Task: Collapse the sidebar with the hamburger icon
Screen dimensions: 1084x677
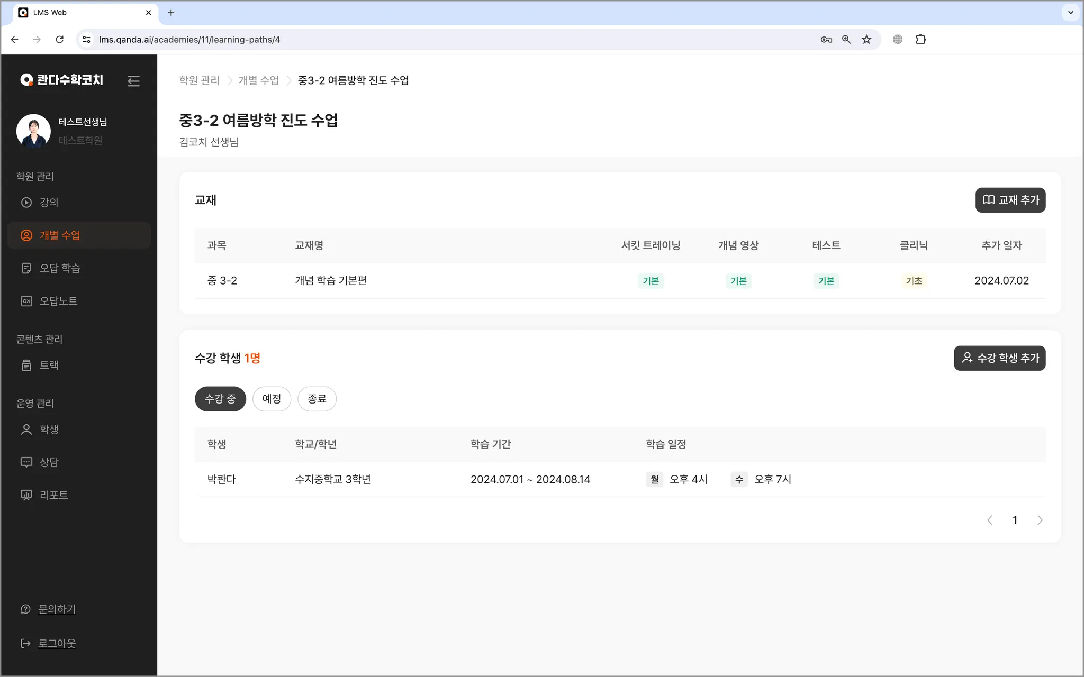Action: 133,81
